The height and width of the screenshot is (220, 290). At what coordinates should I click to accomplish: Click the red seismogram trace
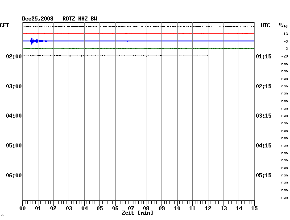138,33
